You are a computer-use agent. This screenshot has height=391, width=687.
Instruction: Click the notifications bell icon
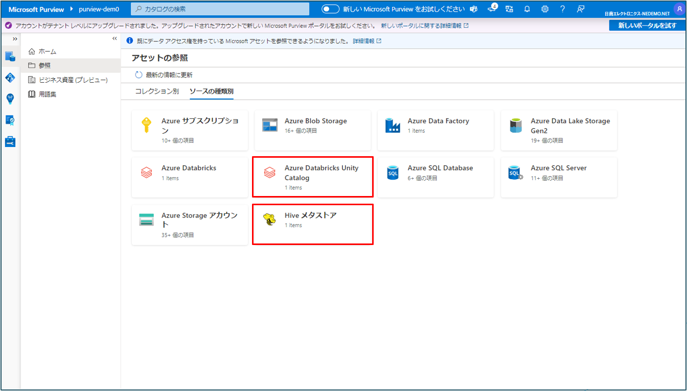(x=527, y=9)
